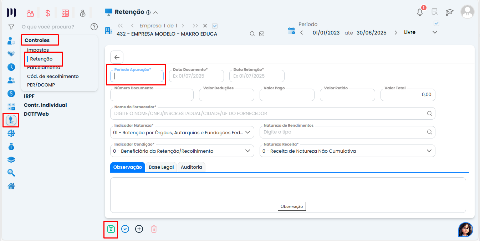This screenshot has width=480, height=241.
Task: Expand the Indicador Natureza dropdown
Action: coord(248,132)
